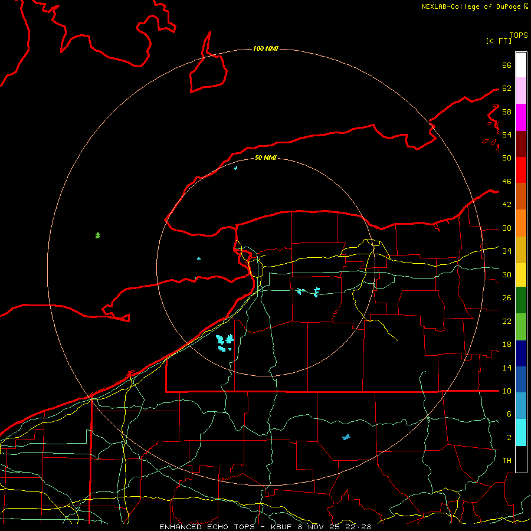Click the light pink legend swatch
531x531 pixels.
pos(521,90)
